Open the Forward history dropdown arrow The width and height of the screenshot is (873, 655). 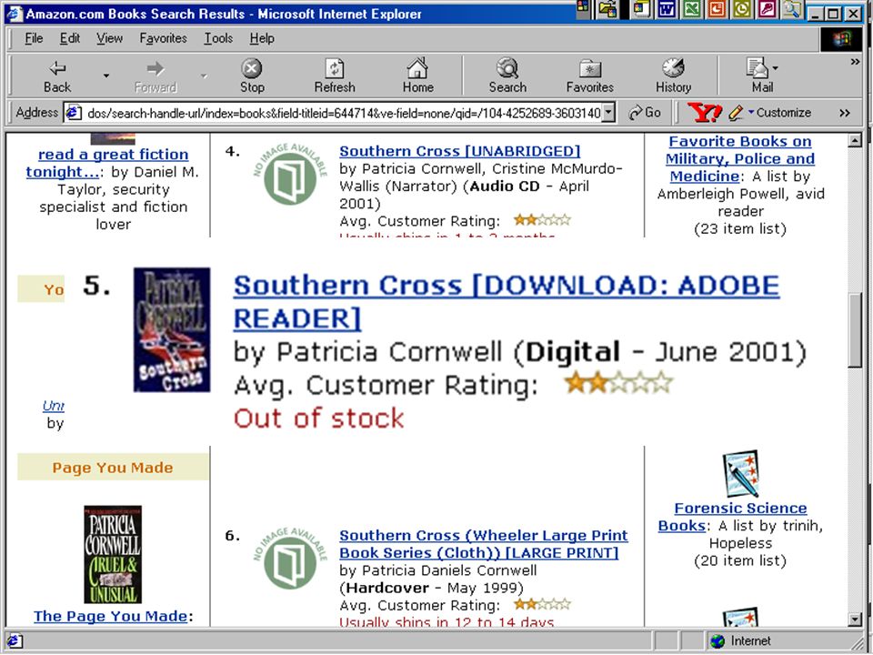tap(204, 76)
